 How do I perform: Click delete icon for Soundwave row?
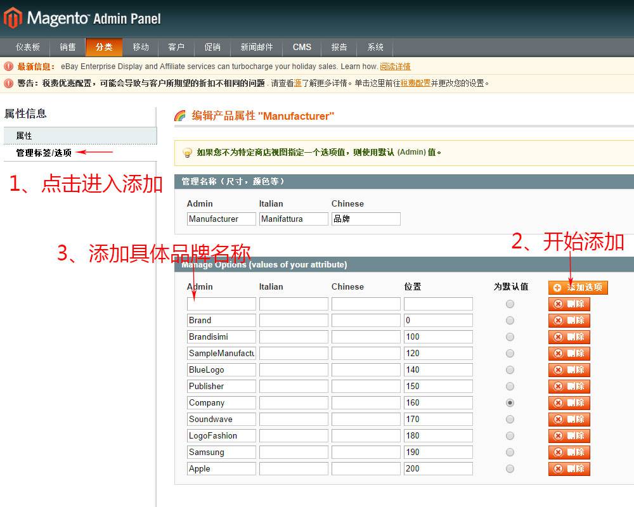[569, 419]
